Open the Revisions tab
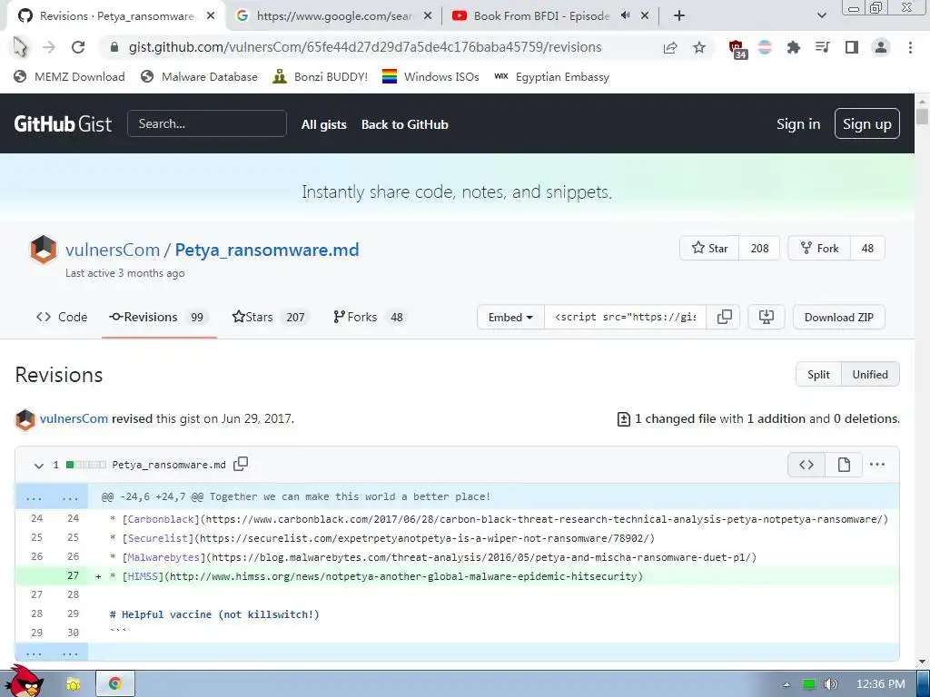 click(159, 317)
